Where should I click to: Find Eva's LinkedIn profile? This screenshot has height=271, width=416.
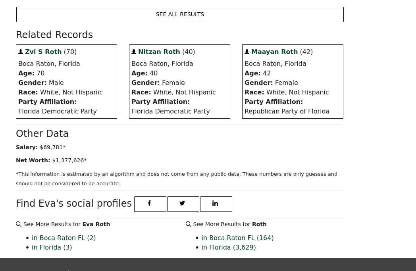point(216,204)
